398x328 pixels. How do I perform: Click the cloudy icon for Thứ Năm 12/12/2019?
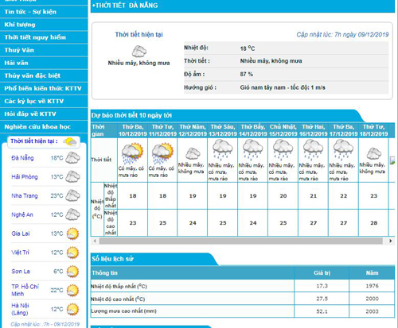[193, 154]
